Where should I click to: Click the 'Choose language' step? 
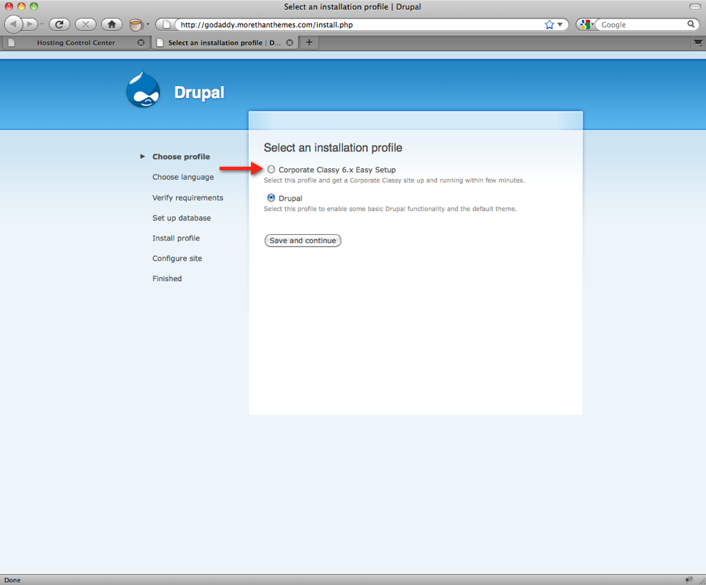(183, 177)
